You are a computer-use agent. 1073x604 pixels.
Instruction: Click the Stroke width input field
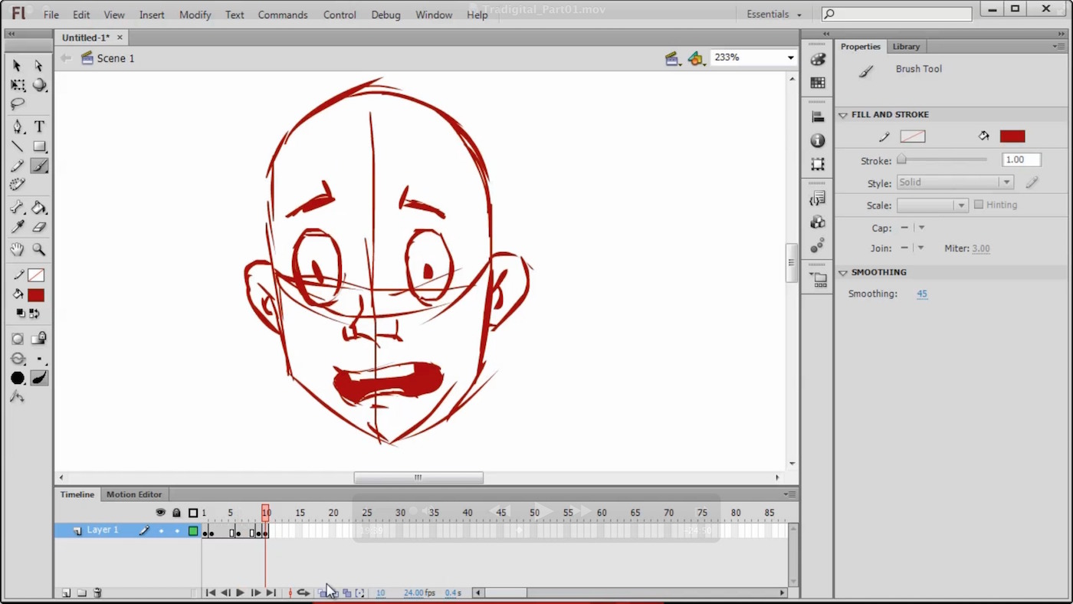coord(1021,159)
